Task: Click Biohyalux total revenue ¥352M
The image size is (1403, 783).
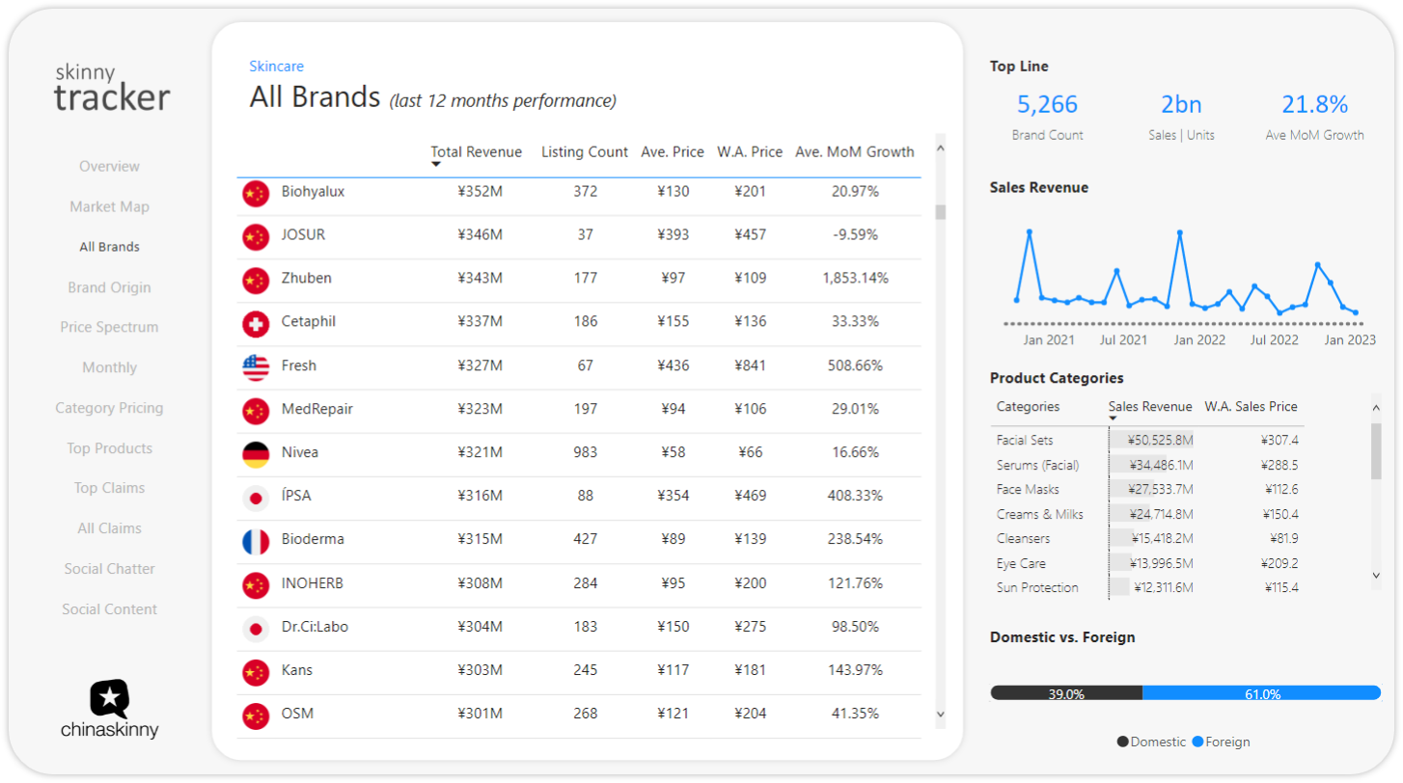Action: coord(480,191)
